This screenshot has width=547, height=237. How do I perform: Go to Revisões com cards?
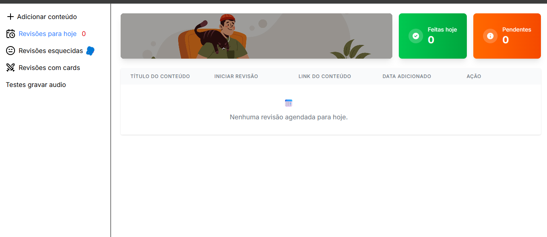(49, 68)
